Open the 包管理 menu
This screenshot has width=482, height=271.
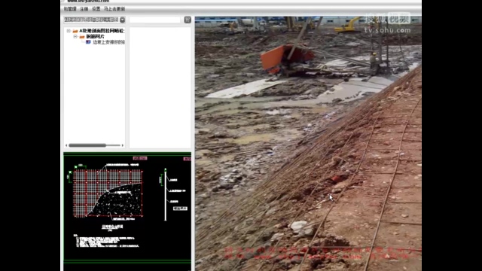[70, 9]
